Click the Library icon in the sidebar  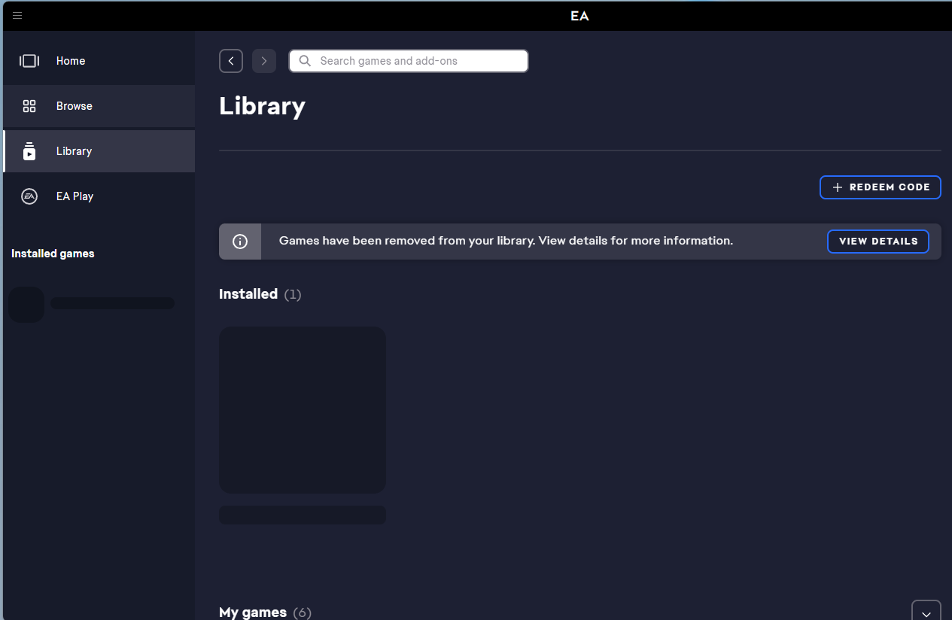click(x=29, y=151)
